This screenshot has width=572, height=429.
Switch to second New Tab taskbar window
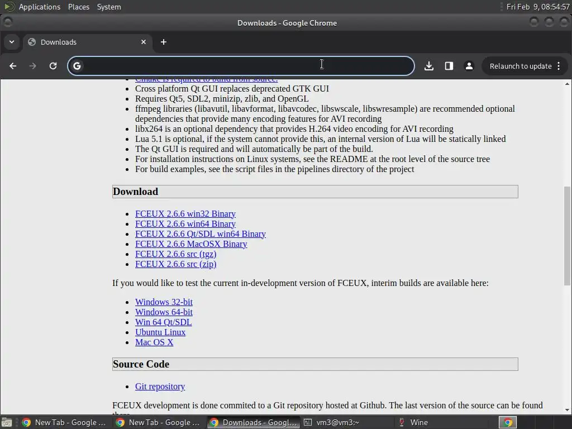tap(158, 422)
